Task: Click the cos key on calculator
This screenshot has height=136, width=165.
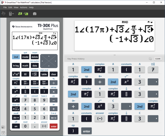Action: tap(35, 83)
